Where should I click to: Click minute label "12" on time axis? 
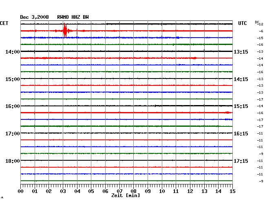pos(190,191)
